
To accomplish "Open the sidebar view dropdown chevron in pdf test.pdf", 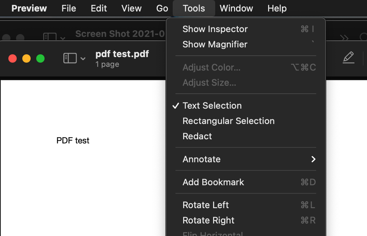I will pyautogui.click(x=83, y=58).
